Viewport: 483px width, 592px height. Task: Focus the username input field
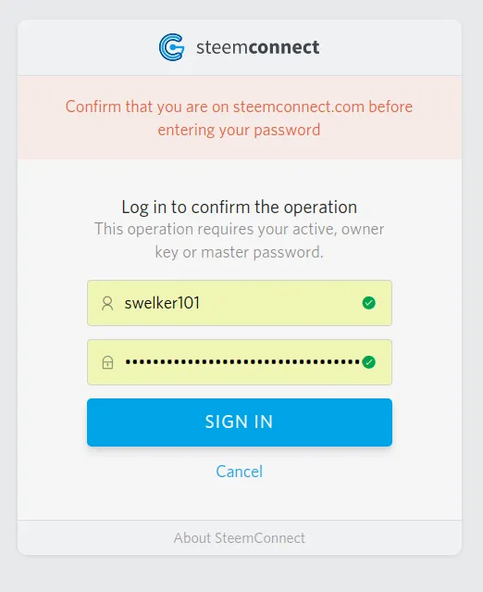pos(240,303)
